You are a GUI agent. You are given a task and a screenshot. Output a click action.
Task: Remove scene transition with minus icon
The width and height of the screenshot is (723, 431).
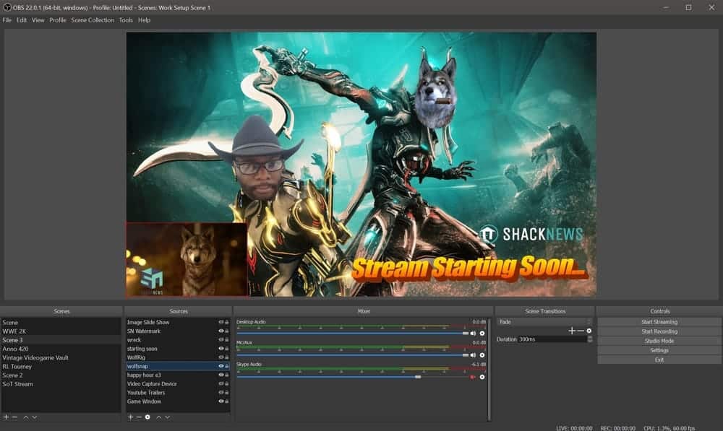coord(581,331)
